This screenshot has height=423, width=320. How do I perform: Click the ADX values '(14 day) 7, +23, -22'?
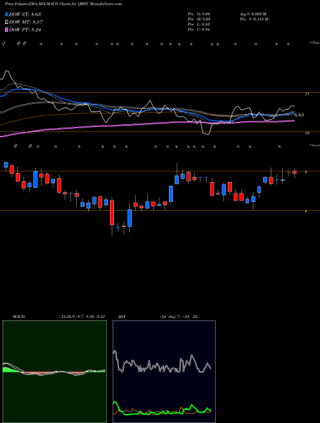[x=179, y=317]
